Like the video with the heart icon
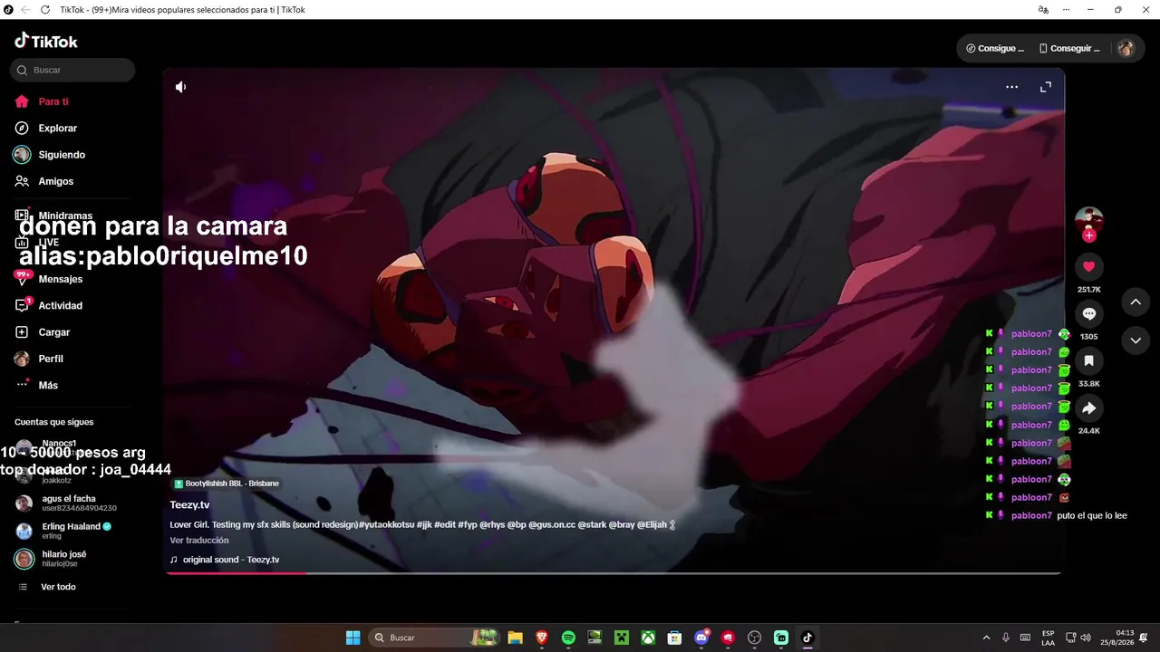This screenshot has width=1160, height=652. tap(1089, 266)
